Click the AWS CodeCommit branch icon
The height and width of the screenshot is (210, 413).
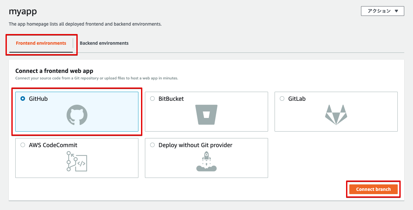[x=77, y=161]
